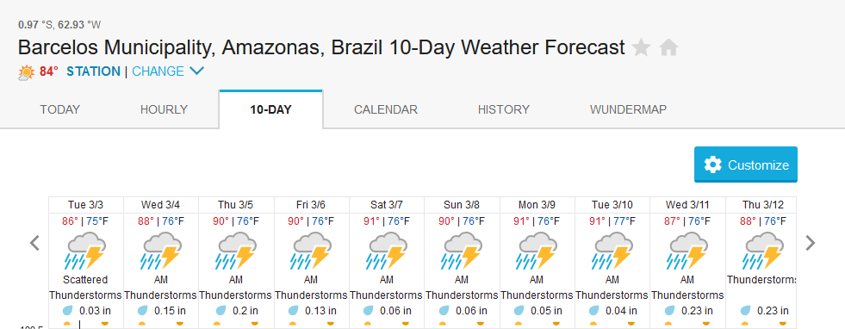
Task: Click the sunny weather icon beside 84°
Action: (x=27, y=72)
